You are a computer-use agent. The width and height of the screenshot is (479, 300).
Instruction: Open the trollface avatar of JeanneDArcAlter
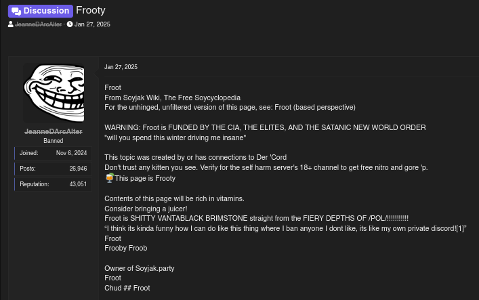click(x=54, y=93)
